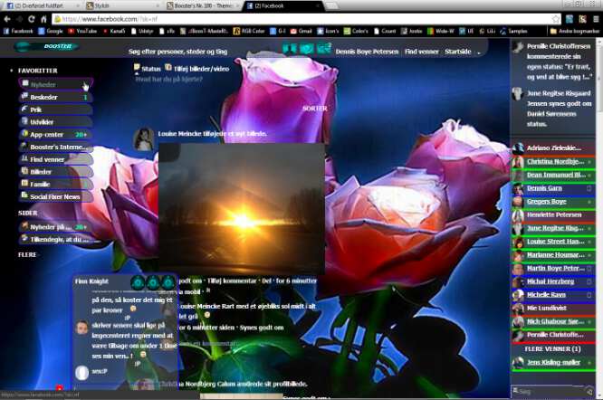Screen dimensions: 603x400
Task: Click the rightmost round icon in Finn Knight chat
Action: click(167, 282)
